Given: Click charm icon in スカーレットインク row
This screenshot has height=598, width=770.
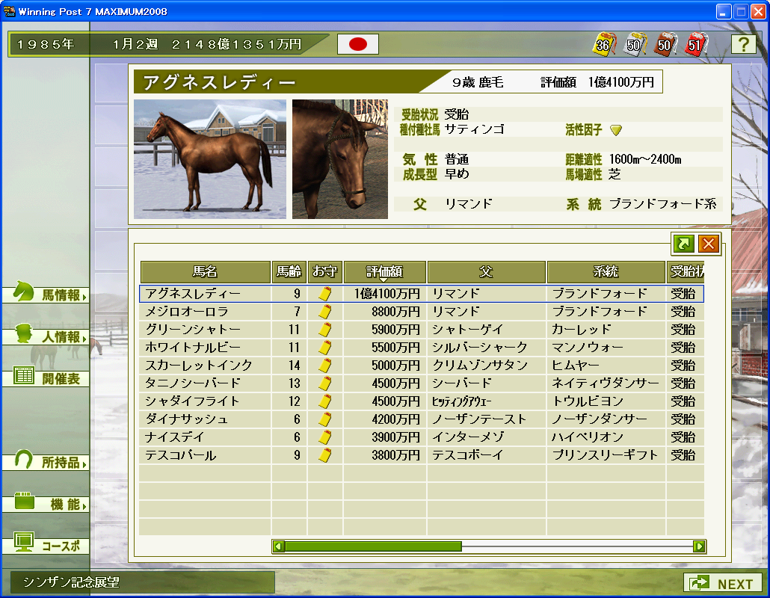Looking at the screenshot, I should tap(324, 366).
